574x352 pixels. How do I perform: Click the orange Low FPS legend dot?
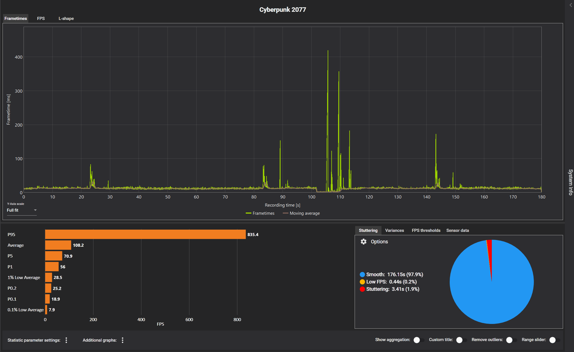(x=362, y=282)
